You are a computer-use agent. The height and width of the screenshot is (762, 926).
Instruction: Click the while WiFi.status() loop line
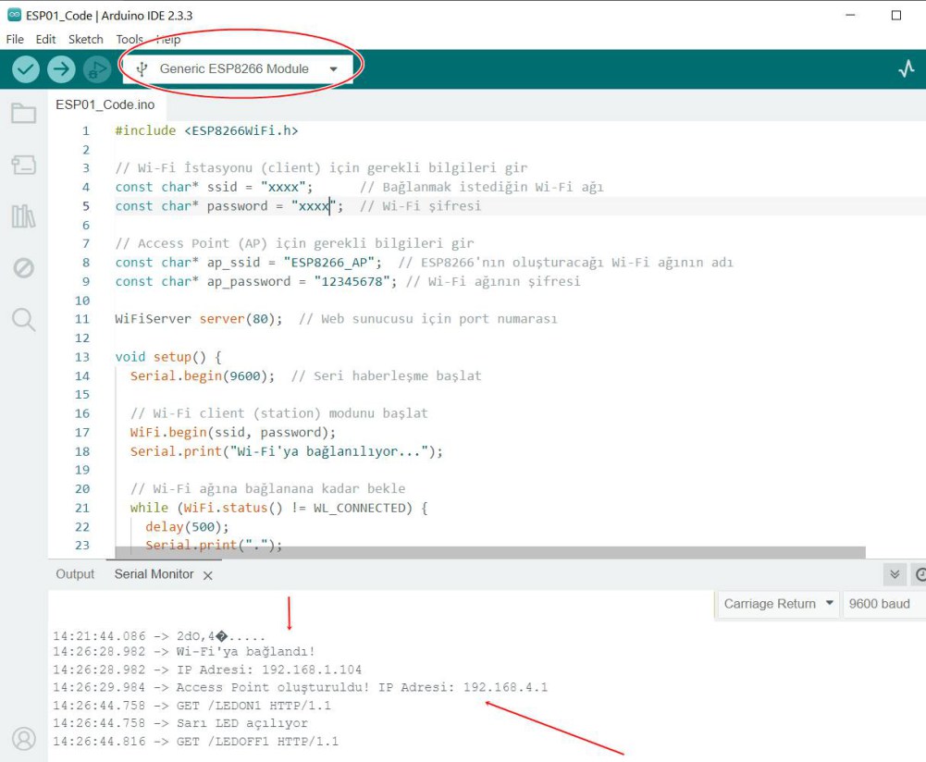(279, 508)
